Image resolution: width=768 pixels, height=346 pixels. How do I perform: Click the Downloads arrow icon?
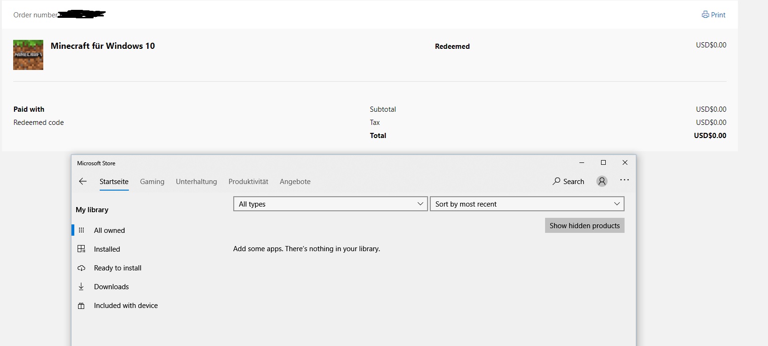[81, 286]
